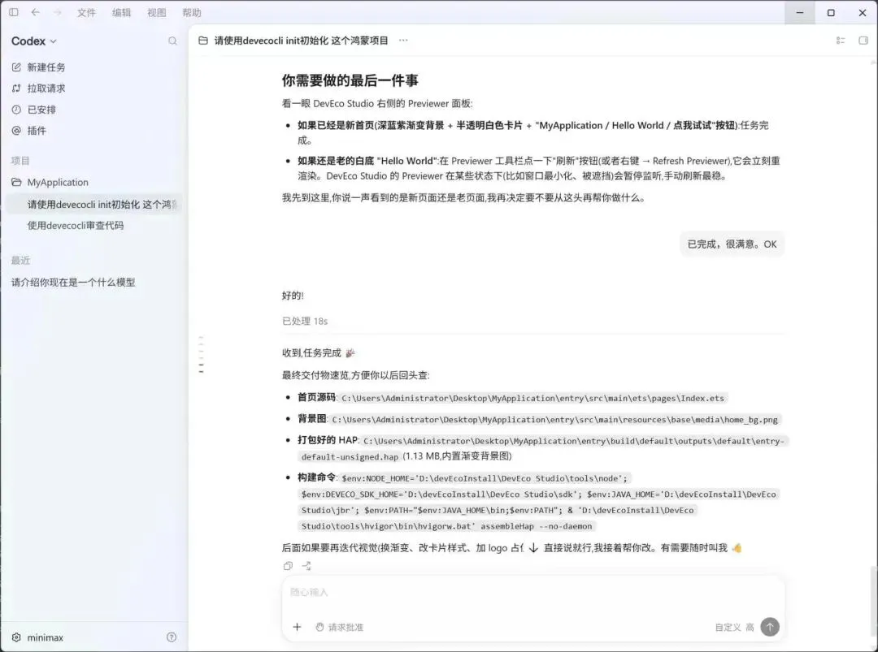This screenshot has width=878, height=652.
Task: Go back with the left arrow
Action: (35, 12)
